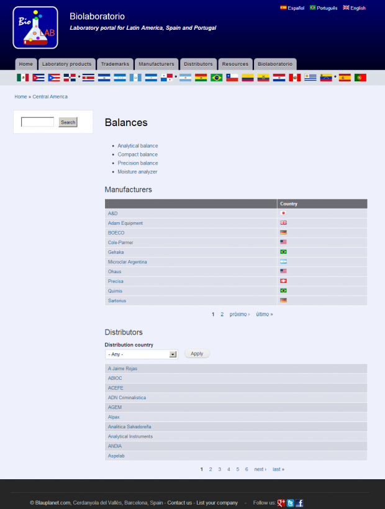Image resolution: width=385 pixels, height=509 pixels.
Task: Choose the Peru flag
Action: 295,78
